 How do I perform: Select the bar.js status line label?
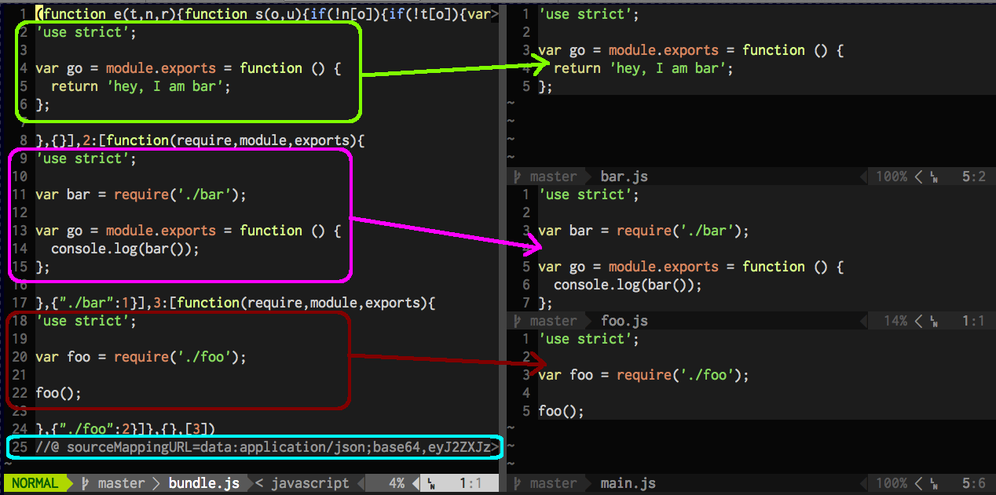click(624, 177)
